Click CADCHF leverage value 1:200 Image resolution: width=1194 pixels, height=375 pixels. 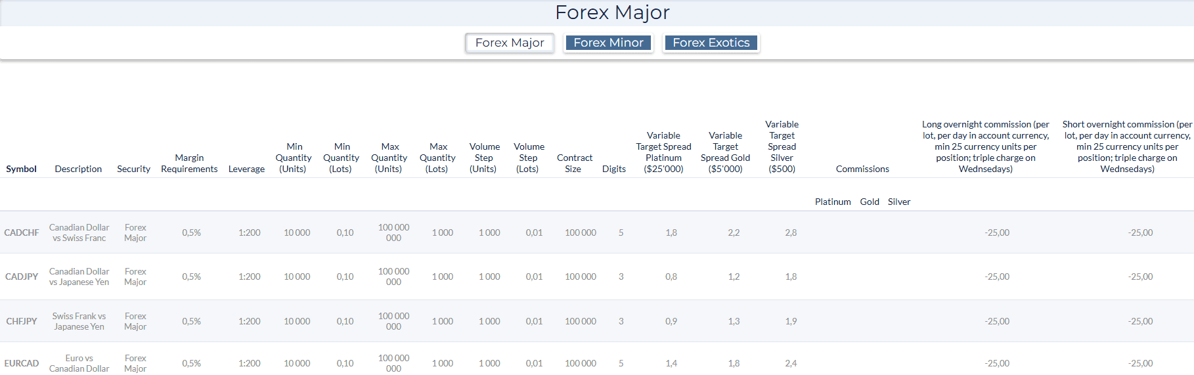click(250, 232)
